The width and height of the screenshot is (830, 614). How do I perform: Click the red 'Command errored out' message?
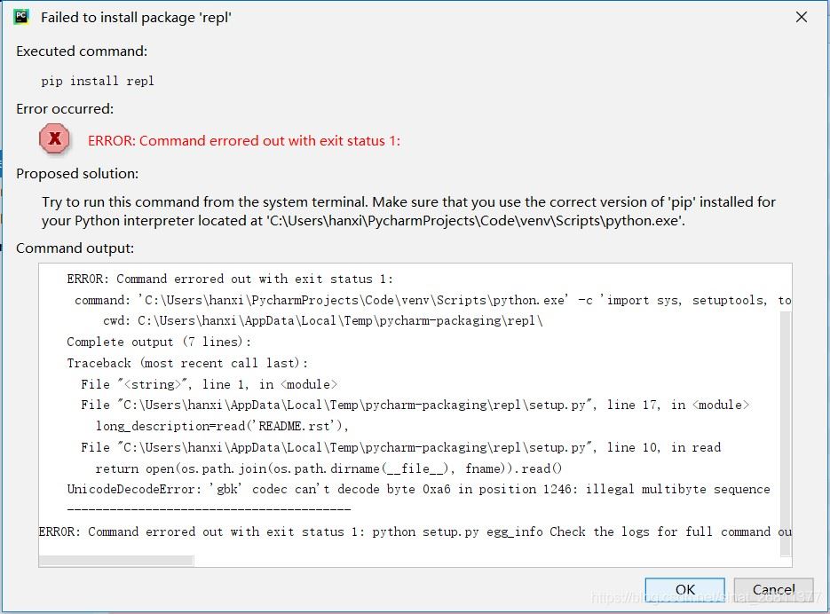coord(244,141)
